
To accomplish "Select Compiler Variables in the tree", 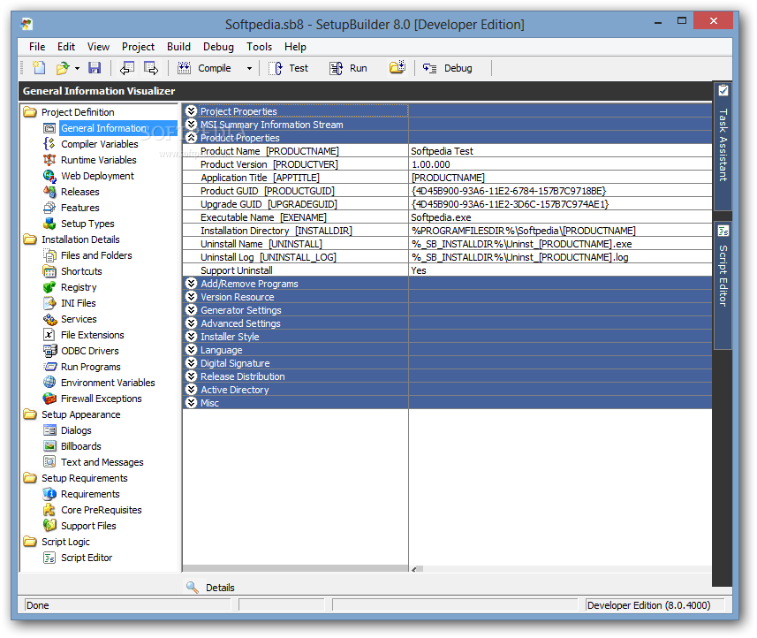I will point(100,144).
